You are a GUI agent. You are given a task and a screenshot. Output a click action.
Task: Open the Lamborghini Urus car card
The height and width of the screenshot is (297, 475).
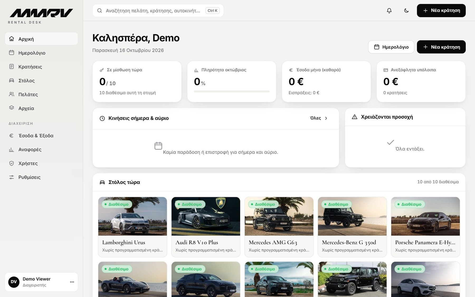[x=132, y=227]
